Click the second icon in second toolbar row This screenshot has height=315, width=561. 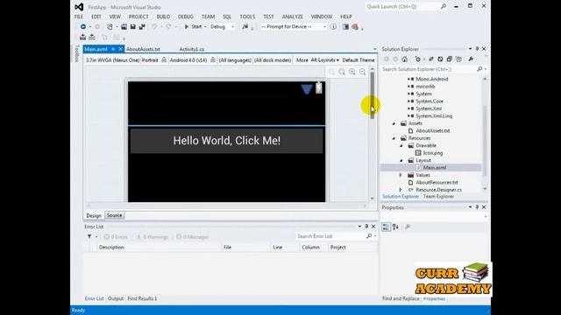click(x=92, y=37)
